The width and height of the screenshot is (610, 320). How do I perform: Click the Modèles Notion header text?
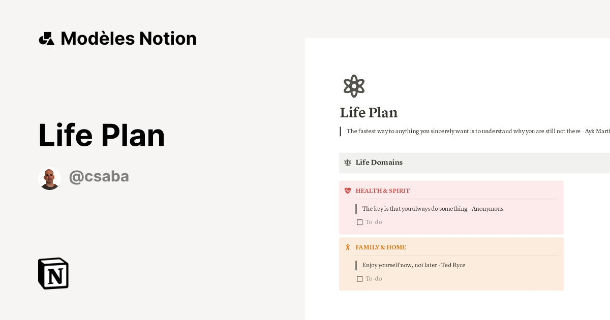(x=128, y=38)
